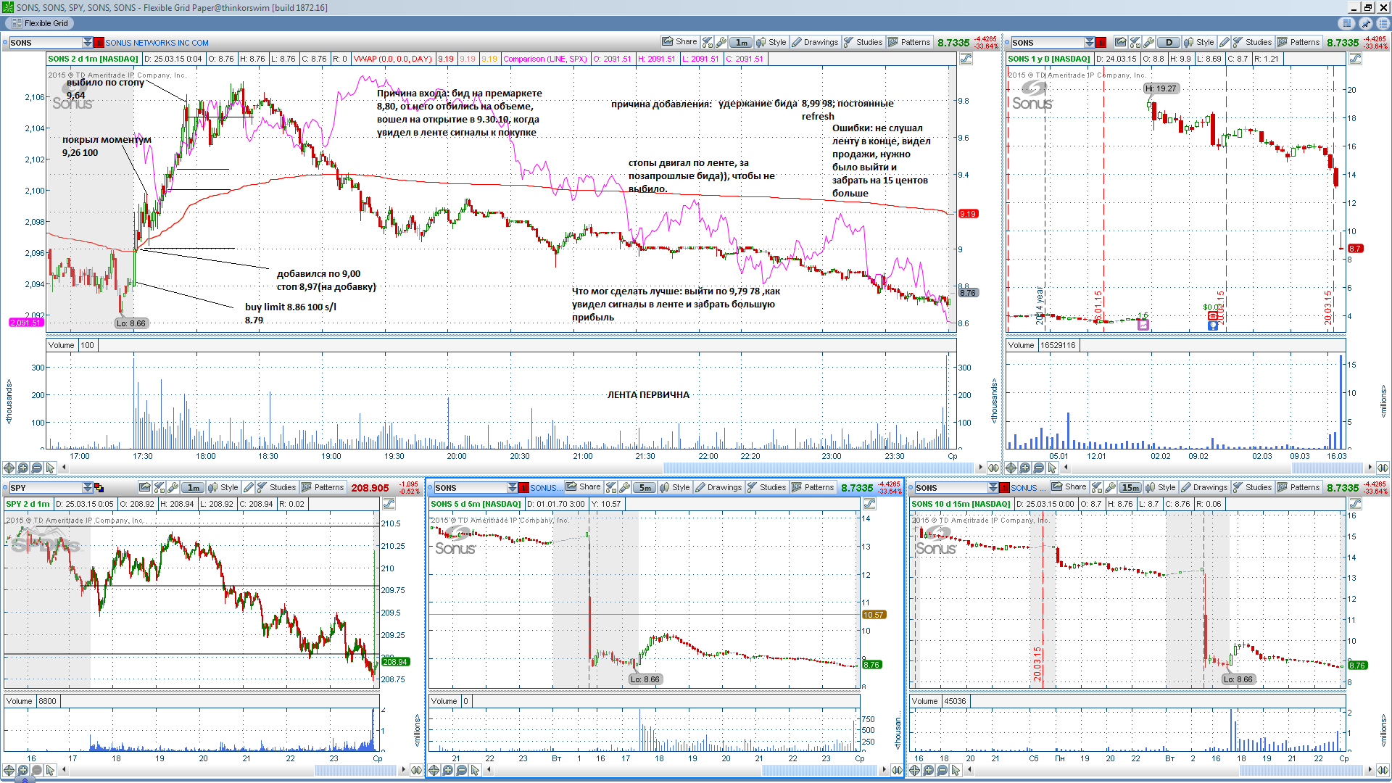Zoom out under main 1m chart
1392x783 pixels.
pyautogui.click(x=37, y=468)
